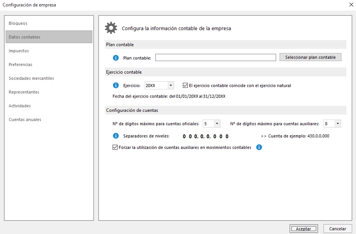The height and width of the screenshot is (234, 356).
Task: Click the Cancelar button
Action: point(338,229)
